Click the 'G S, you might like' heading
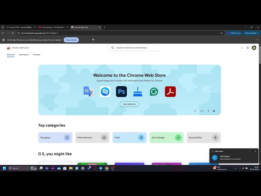The image size is (261, 196). (55, 154)
